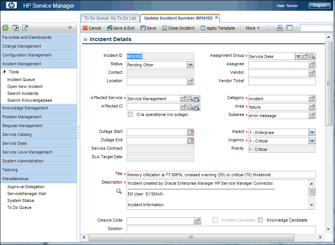Collapse the Incident Details section
Viewport: 335px width, 245px height.
coord(86,39)
